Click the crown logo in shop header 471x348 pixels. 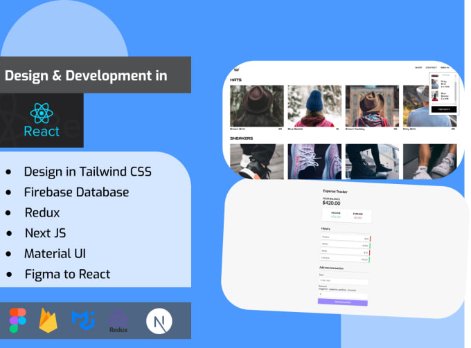[237, 69]
